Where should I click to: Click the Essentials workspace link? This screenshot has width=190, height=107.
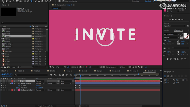(x=135, y=1)
